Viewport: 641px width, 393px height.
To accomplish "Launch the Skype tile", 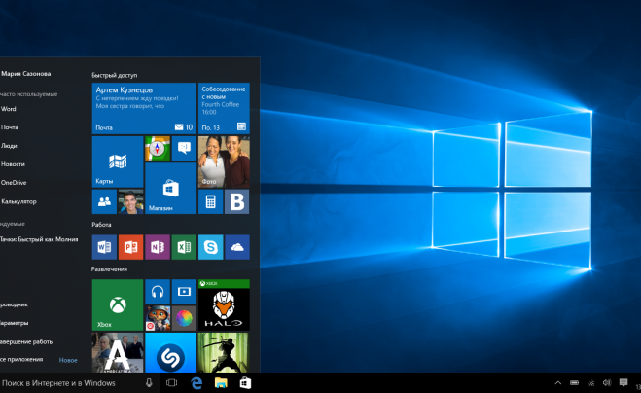I will point(210,247).
